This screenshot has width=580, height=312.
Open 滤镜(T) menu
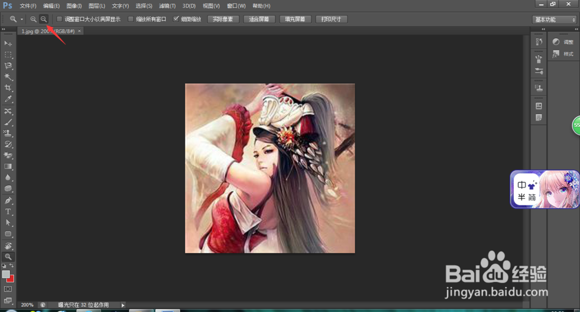tap(167, 6)
